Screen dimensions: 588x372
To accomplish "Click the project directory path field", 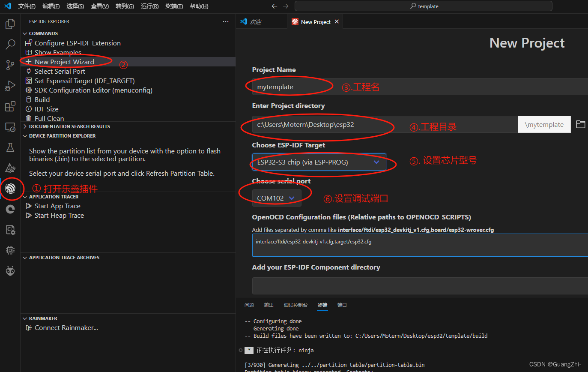I will click(385, 124).
